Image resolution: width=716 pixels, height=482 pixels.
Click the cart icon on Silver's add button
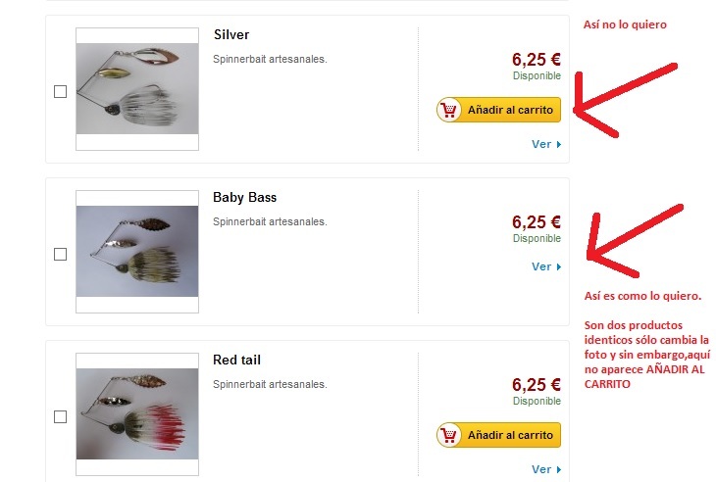pos(449,110)
